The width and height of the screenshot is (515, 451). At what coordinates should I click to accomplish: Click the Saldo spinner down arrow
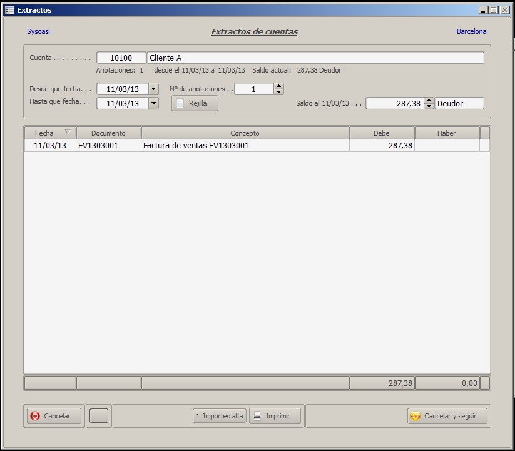(x=429, y=106)
